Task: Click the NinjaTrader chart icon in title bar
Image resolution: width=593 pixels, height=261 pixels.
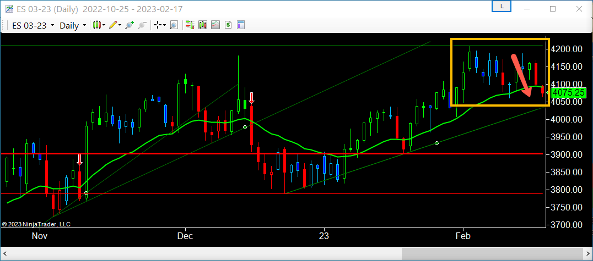Action: (9, 8)
